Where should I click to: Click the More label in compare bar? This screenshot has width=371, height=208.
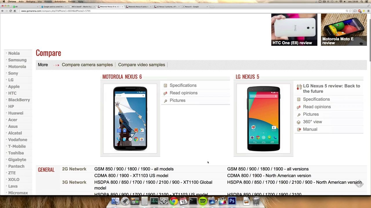pyautogui.click(x=43, y=65)
